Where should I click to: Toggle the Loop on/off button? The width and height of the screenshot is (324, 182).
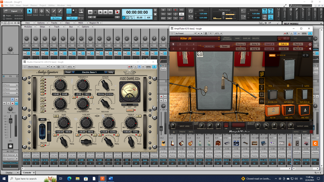[x=190, y=11]
